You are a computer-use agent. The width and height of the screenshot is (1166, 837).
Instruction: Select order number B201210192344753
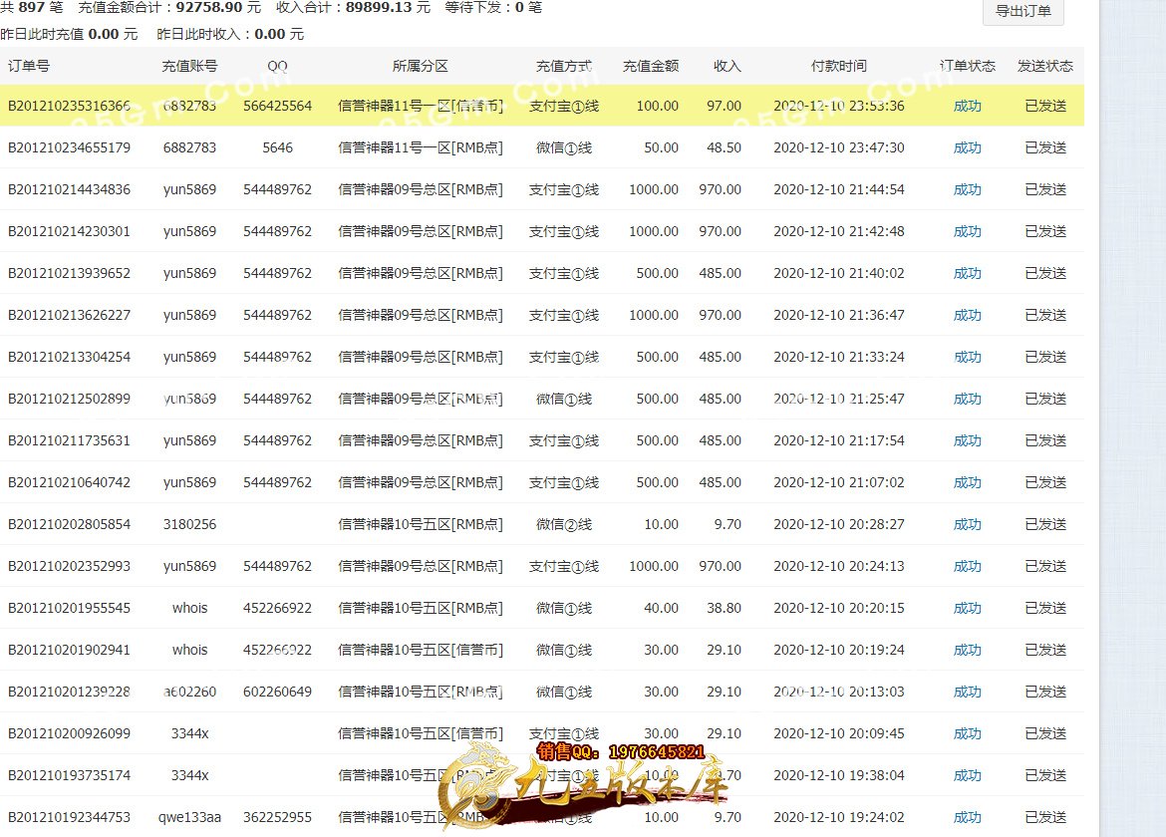click(x=69, y=817)
